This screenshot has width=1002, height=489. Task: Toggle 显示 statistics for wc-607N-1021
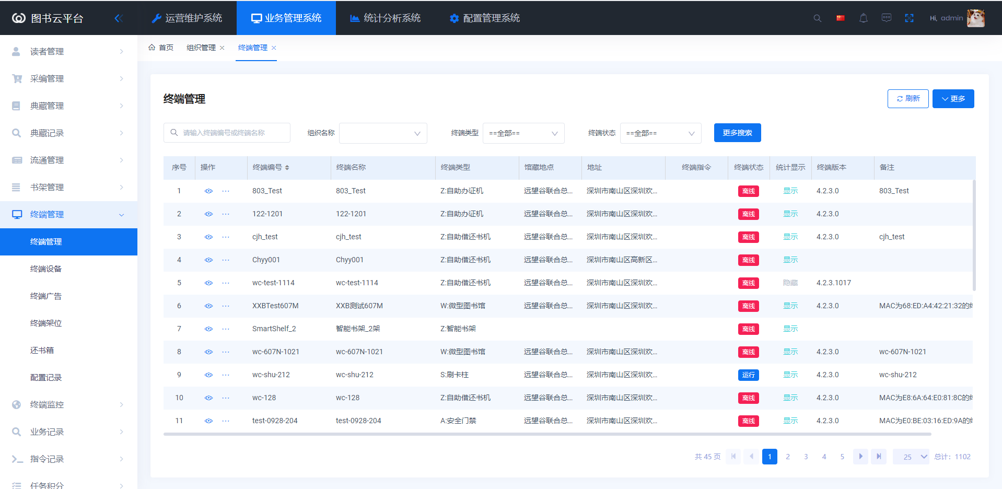790,352
